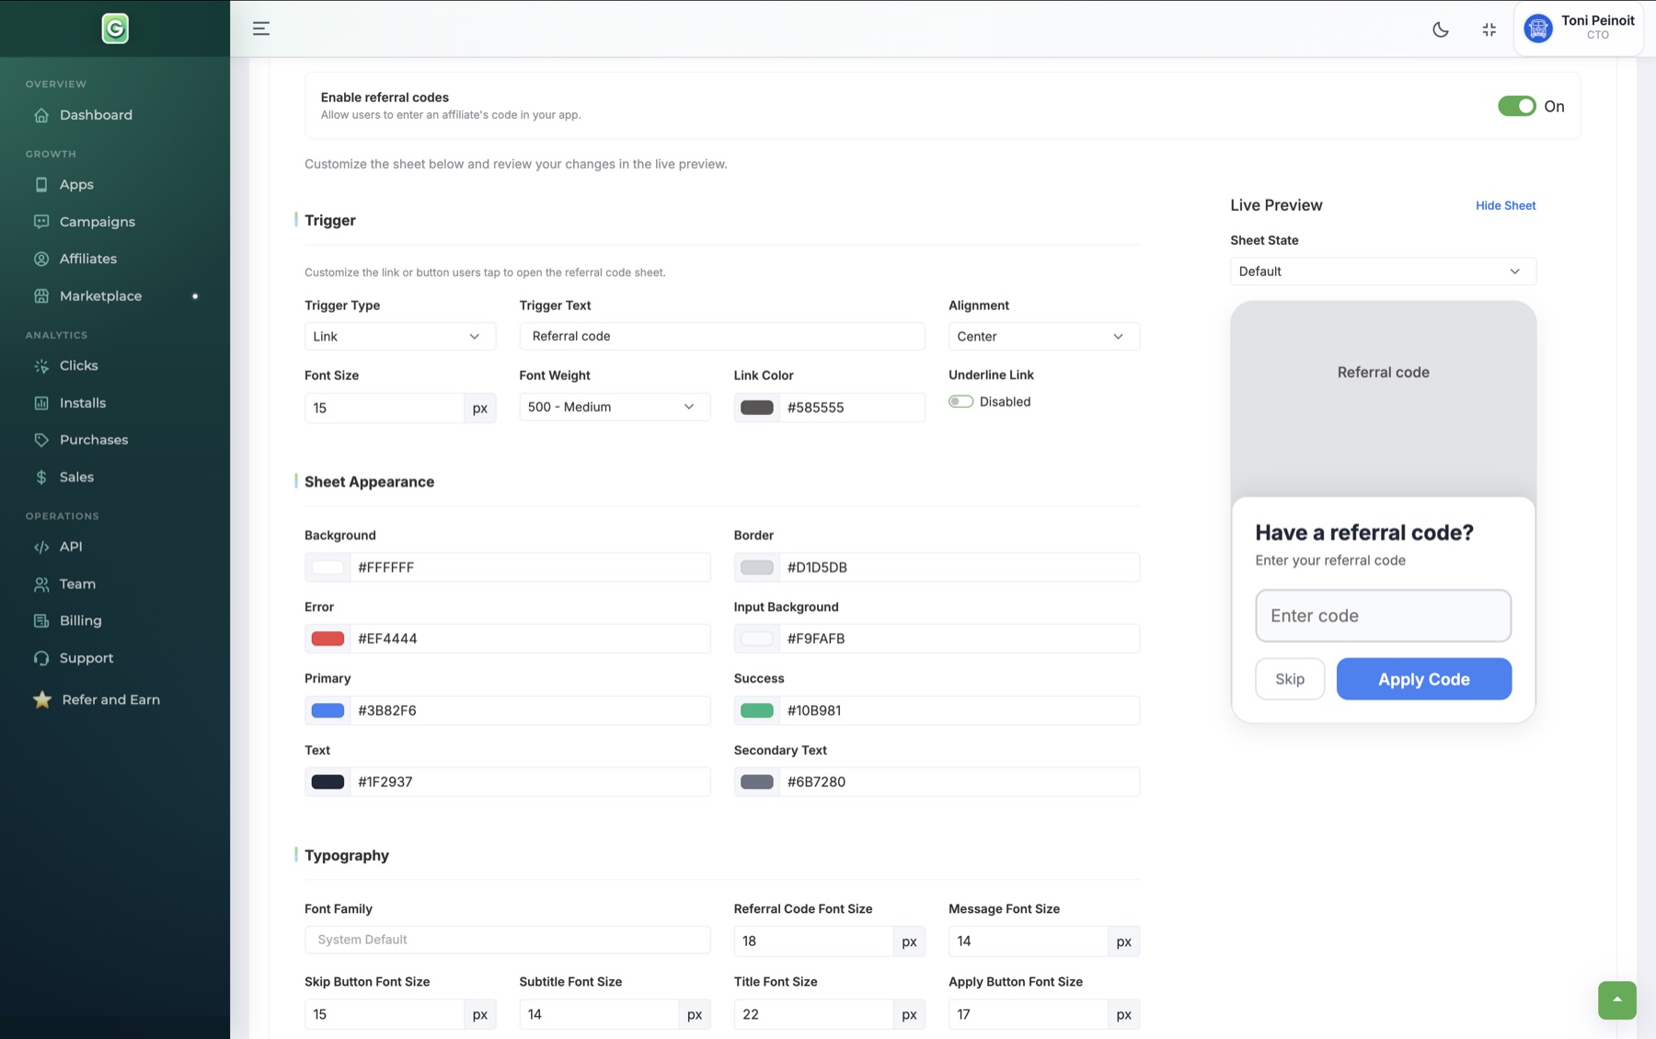Click the Purchases tag icon

[x=41, y=440]
